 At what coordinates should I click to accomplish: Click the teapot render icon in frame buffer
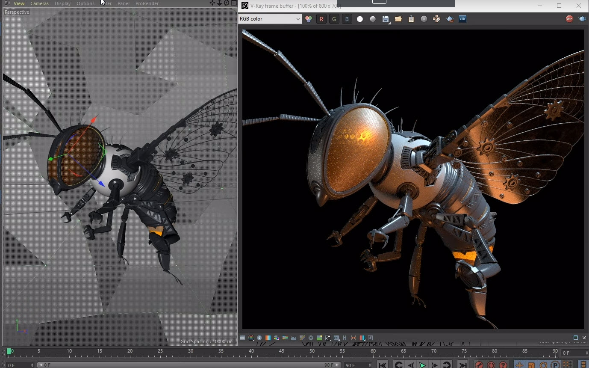coord(582,19)
